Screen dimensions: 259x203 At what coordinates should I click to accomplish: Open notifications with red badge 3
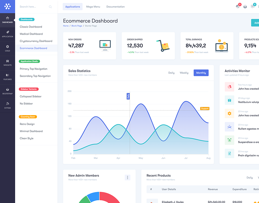coord(238,6)
